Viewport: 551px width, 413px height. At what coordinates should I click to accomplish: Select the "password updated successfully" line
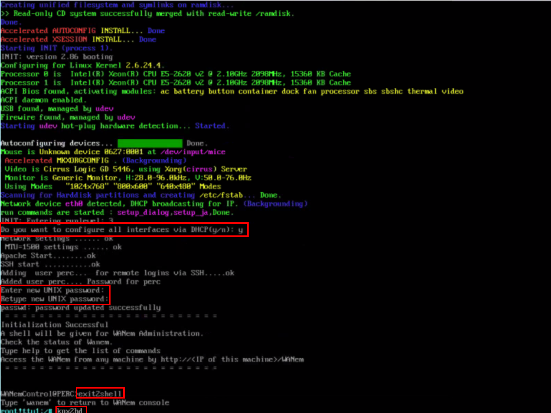(81, 308)
